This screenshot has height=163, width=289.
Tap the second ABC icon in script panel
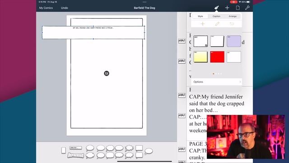(182, 61)
